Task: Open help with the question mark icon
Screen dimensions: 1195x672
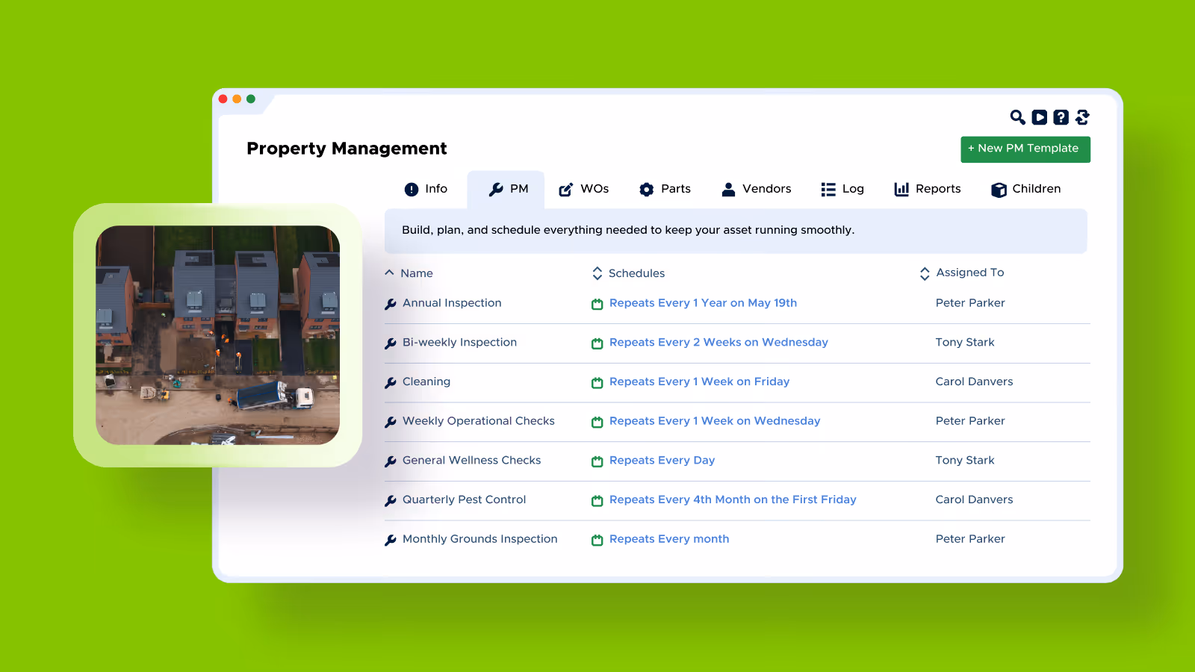Action: click(x=1061, y=117)
